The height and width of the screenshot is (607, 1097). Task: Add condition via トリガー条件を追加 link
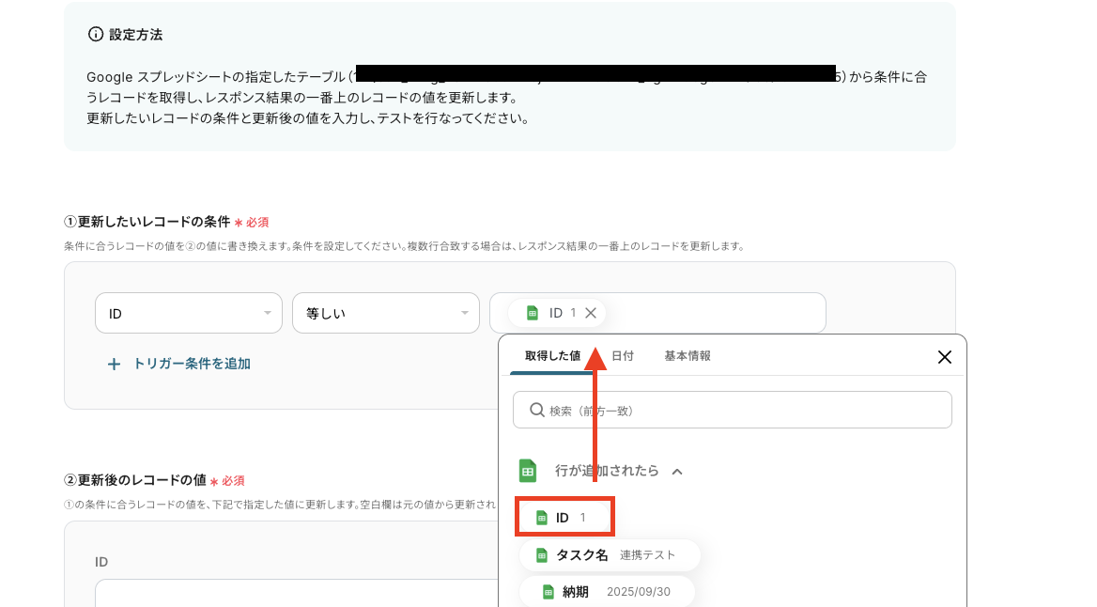pyautogui.click(x=192, y=364)
